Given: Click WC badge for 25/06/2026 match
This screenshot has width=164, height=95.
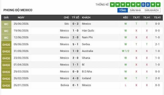Looking at the screenshot, I should (x=6, y=24).
